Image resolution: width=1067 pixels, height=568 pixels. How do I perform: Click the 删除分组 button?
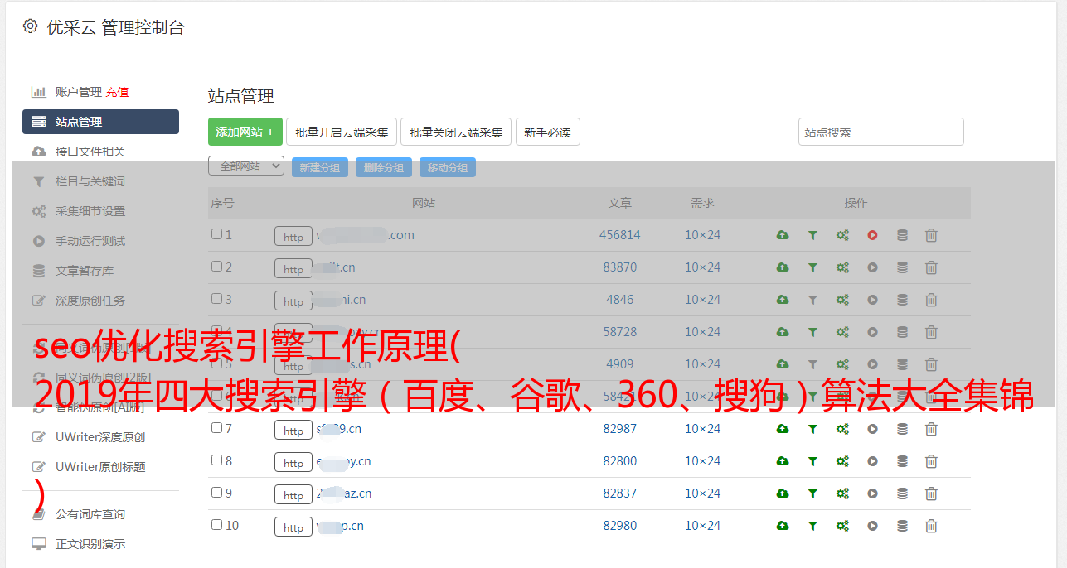(384, 167)
